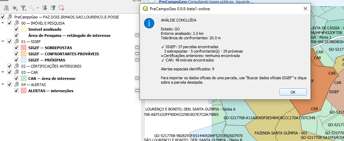The height and width of the screenshot is (141, 344).
Task: Click memory layer indicator on ALERTAS — interseções row
Action: coord(137,91)
